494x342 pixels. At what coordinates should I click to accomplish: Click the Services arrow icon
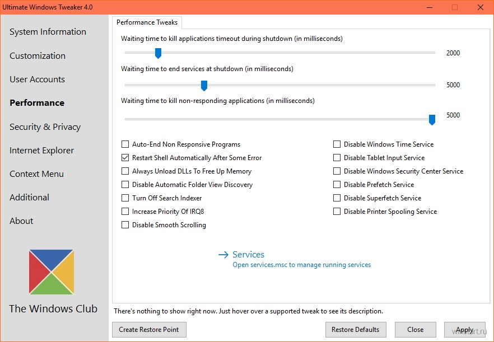click(x=223, y=255)
